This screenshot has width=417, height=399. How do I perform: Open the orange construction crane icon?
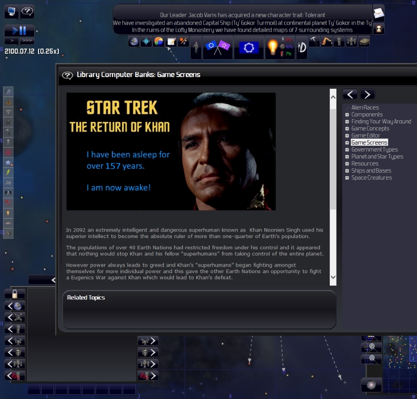click(327, 42)
